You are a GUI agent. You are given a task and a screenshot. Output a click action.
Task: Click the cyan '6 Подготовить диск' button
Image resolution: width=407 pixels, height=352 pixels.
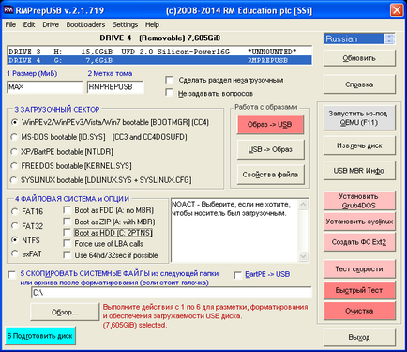(40, 336)
